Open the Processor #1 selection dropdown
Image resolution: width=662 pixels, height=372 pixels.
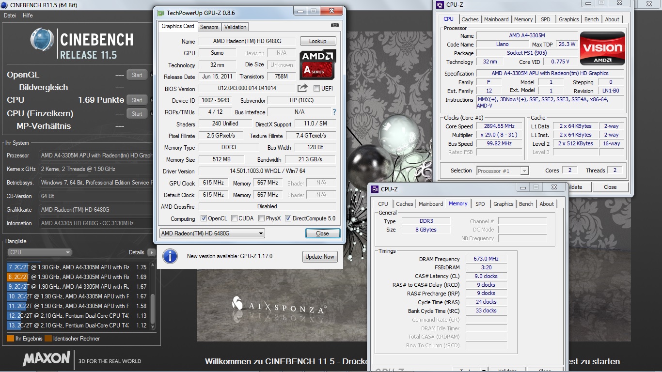click(x=502, y=170)
